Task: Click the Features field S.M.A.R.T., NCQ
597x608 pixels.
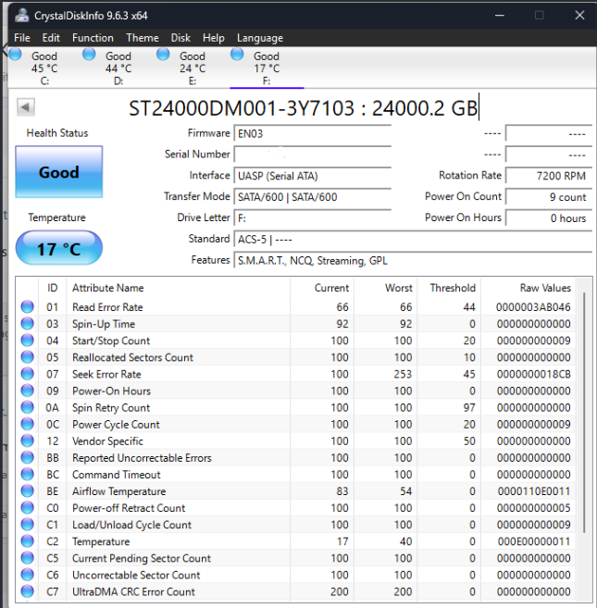Action: pyautogui.click(x=413, y=261)
